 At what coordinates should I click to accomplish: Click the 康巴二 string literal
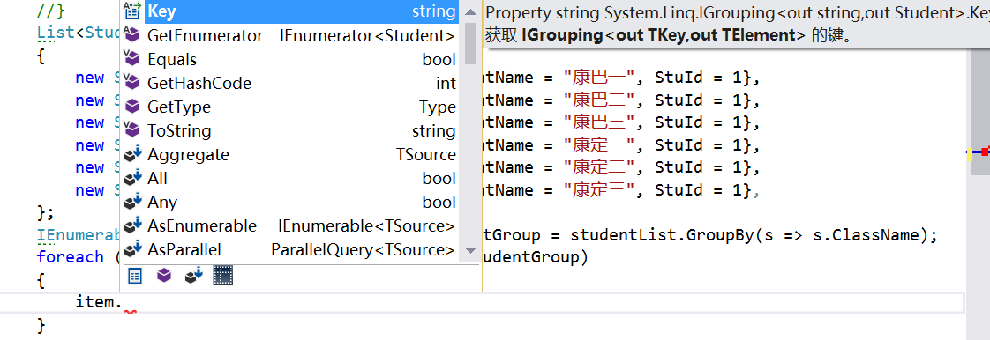coord(600,101)
